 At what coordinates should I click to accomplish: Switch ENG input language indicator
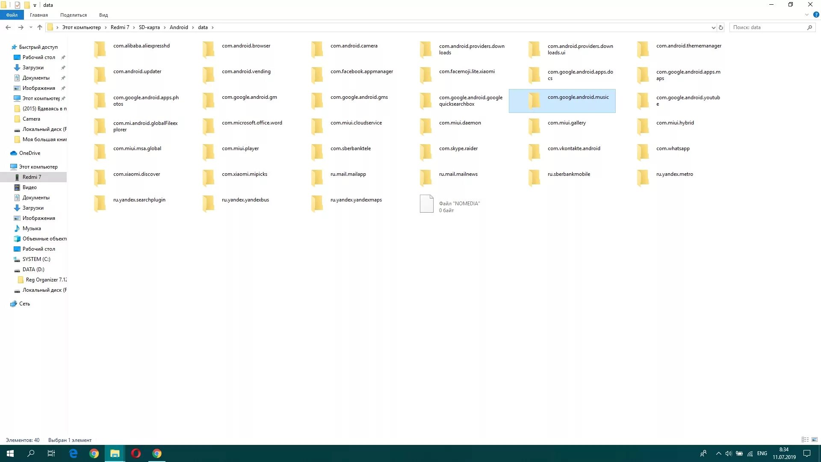(762, 453)
